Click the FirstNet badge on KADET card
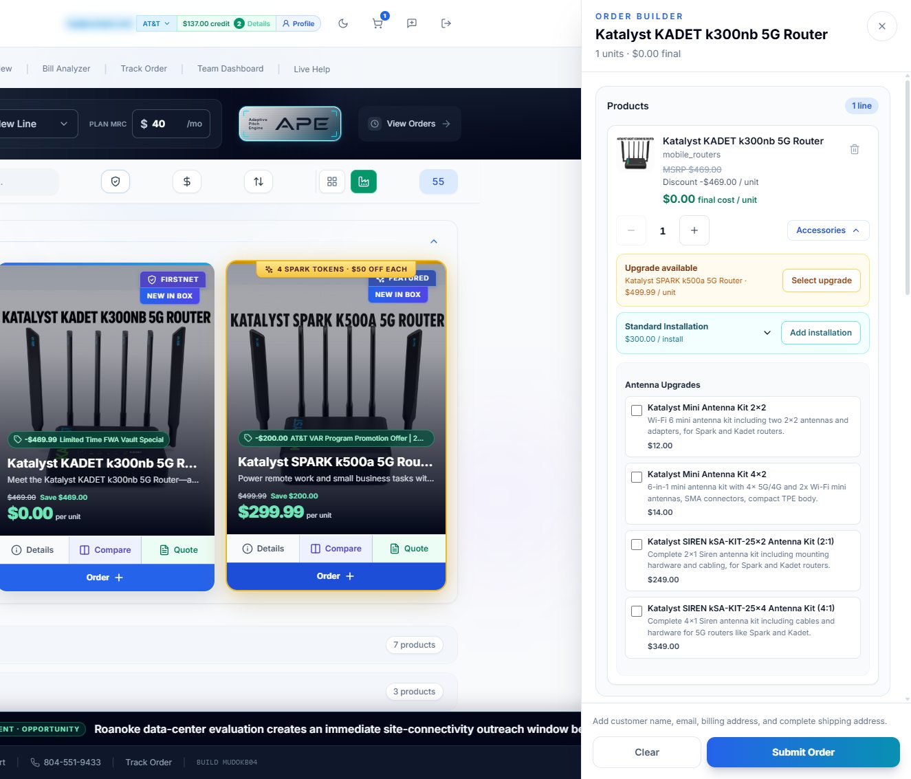This screenshot has width=911, height=779. click(173, 280)
